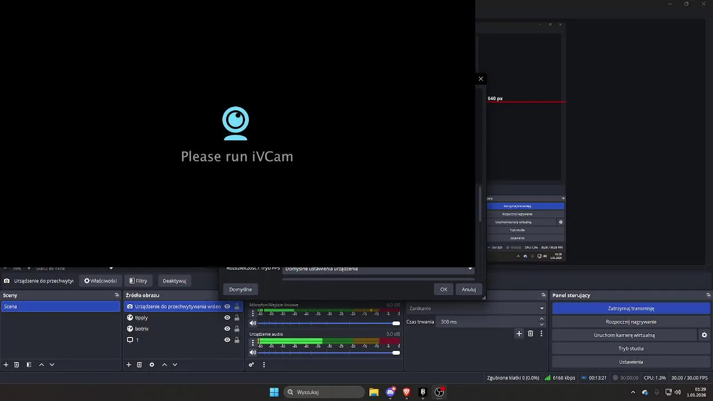Open Windows Start menu
713x401 pixels.
tap(274, 392)
